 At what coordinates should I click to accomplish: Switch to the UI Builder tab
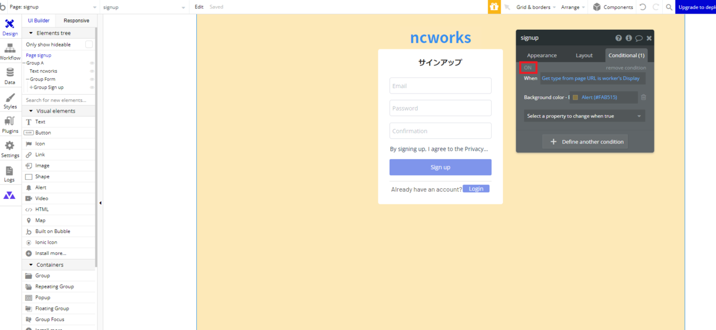pos(39,20)
